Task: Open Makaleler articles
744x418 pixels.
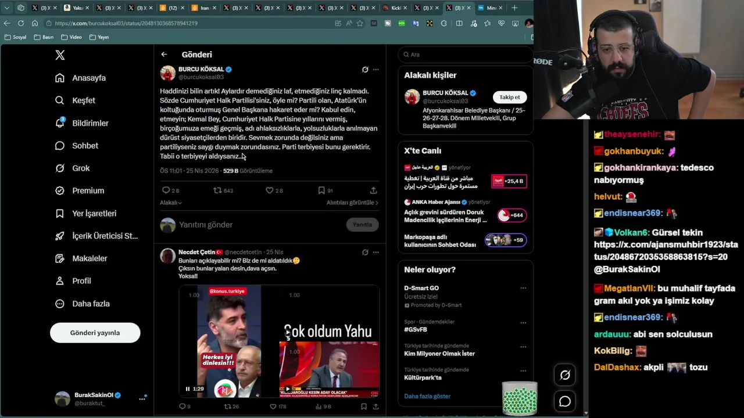Action: click(81, 258)
